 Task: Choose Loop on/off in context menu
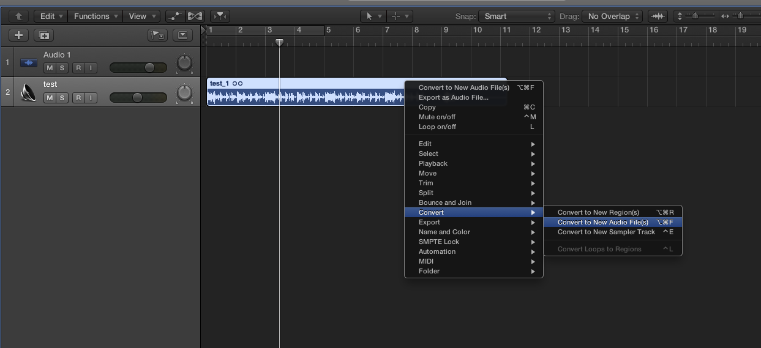coord(474,127)
